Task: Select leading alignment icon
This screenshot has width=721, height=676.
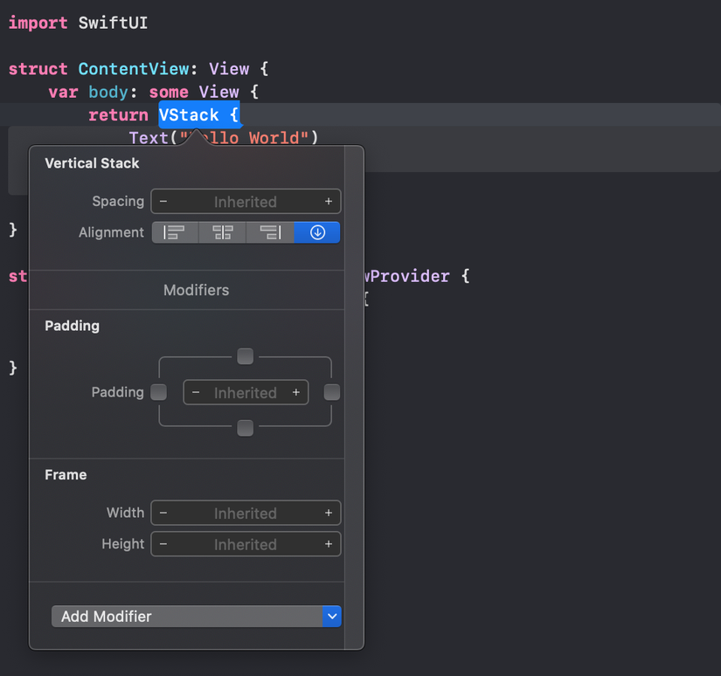Action: [176, 232]
